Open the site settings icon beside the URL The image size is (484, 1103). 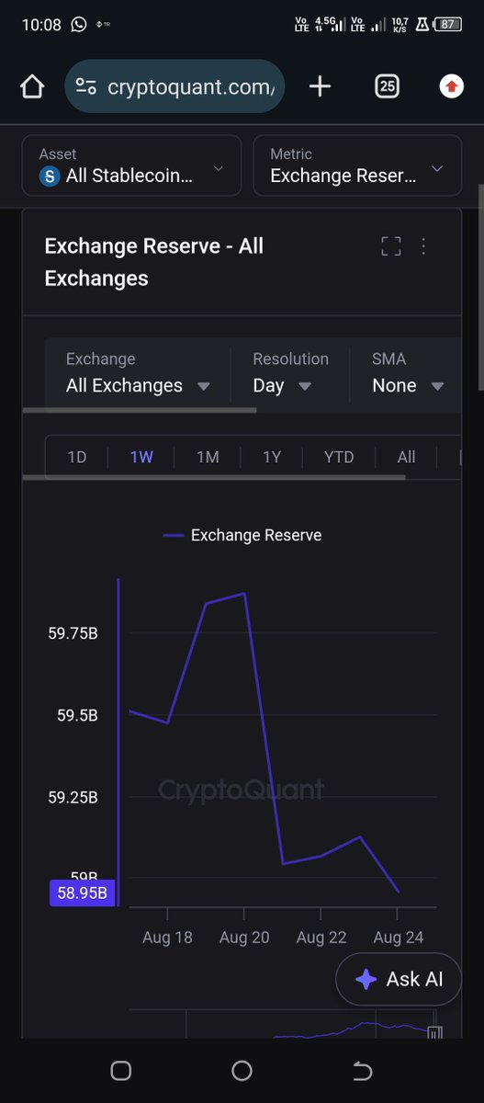tap(86, 86)
